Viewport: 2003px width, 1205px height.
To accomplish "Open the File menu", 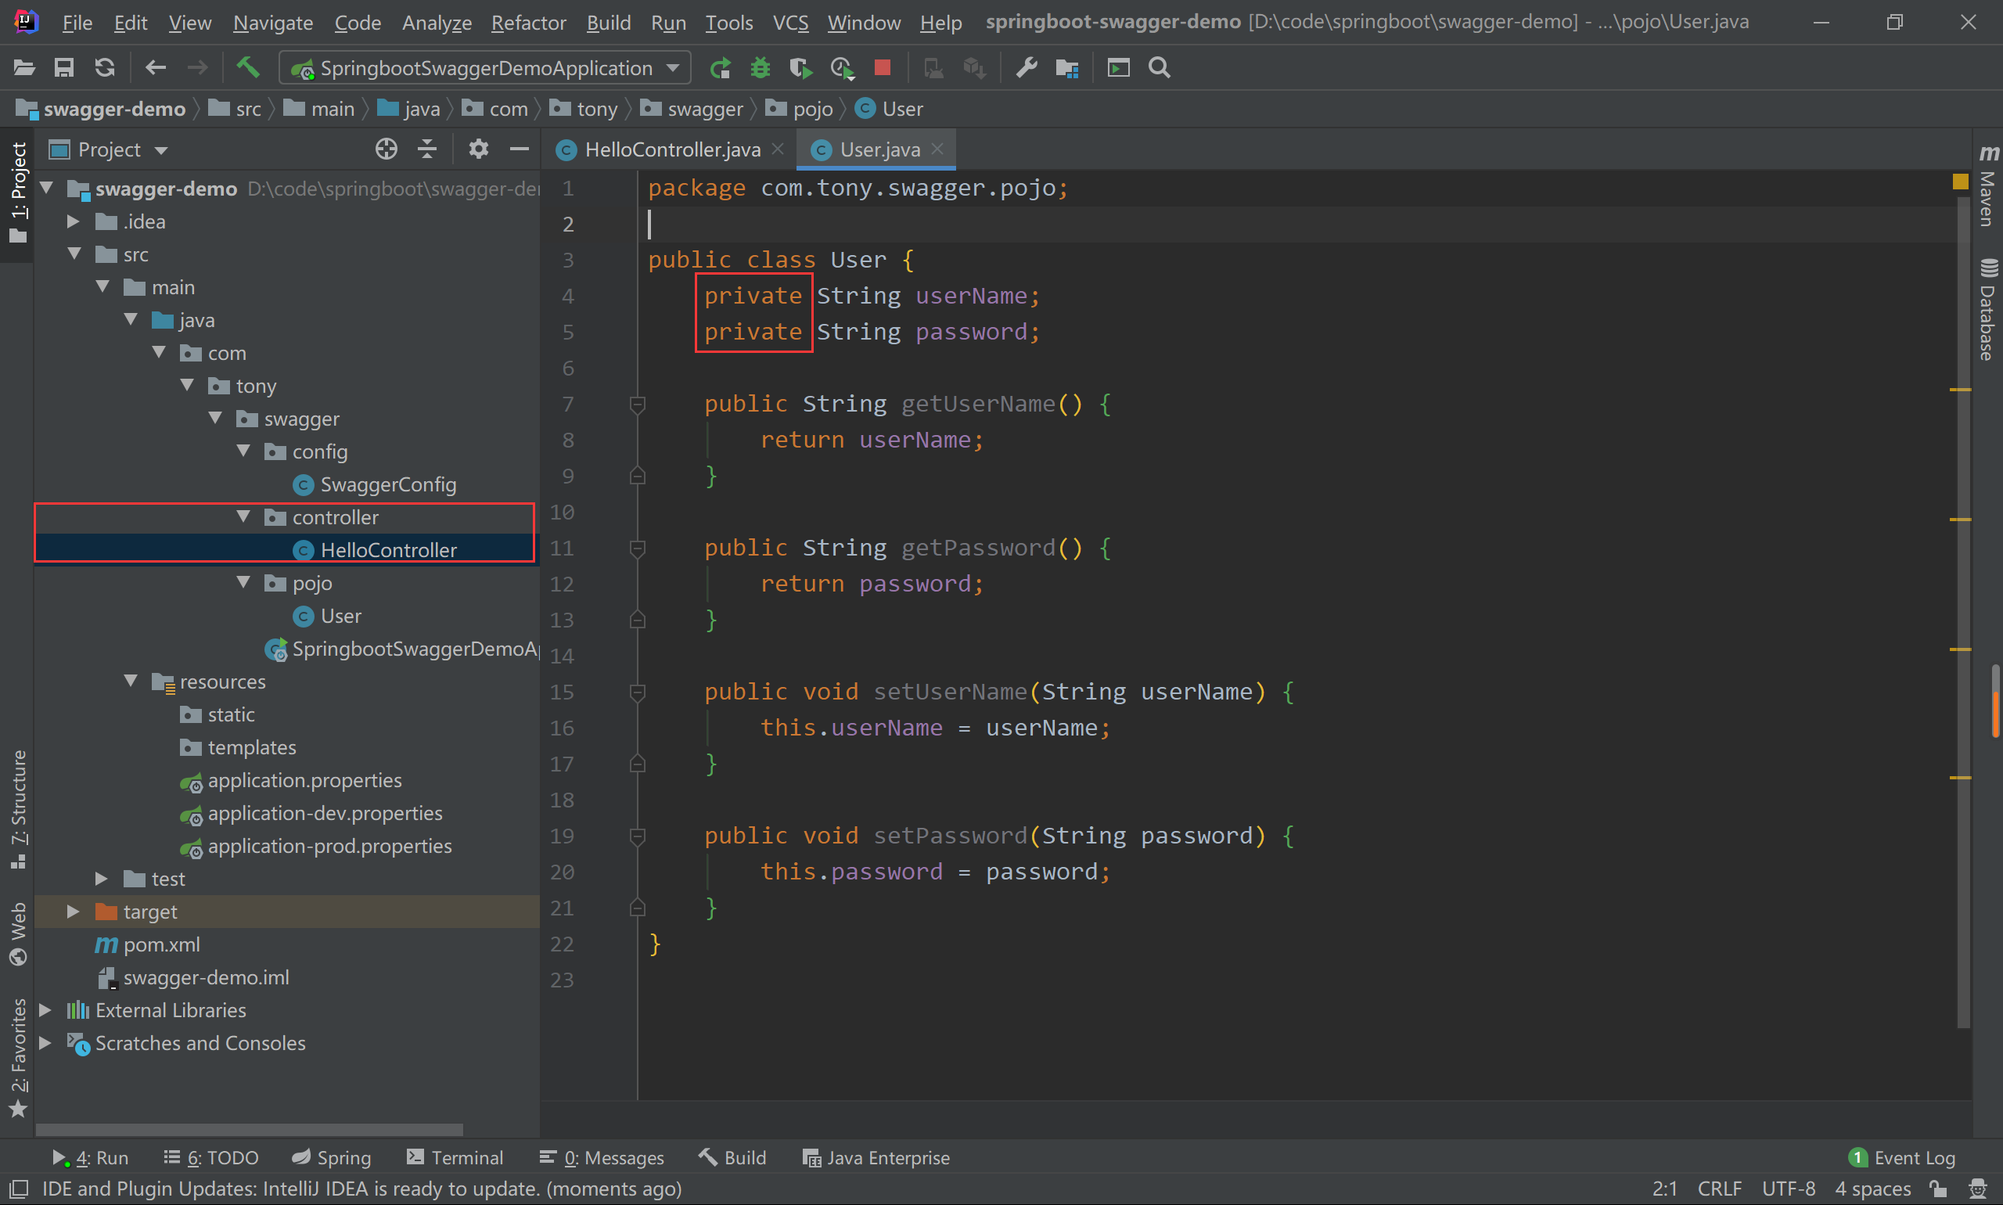I will tap(77, 23).
